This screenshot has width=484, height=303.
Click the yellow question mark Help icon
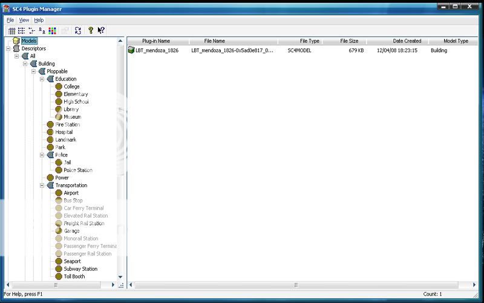[x=91, y=30]
